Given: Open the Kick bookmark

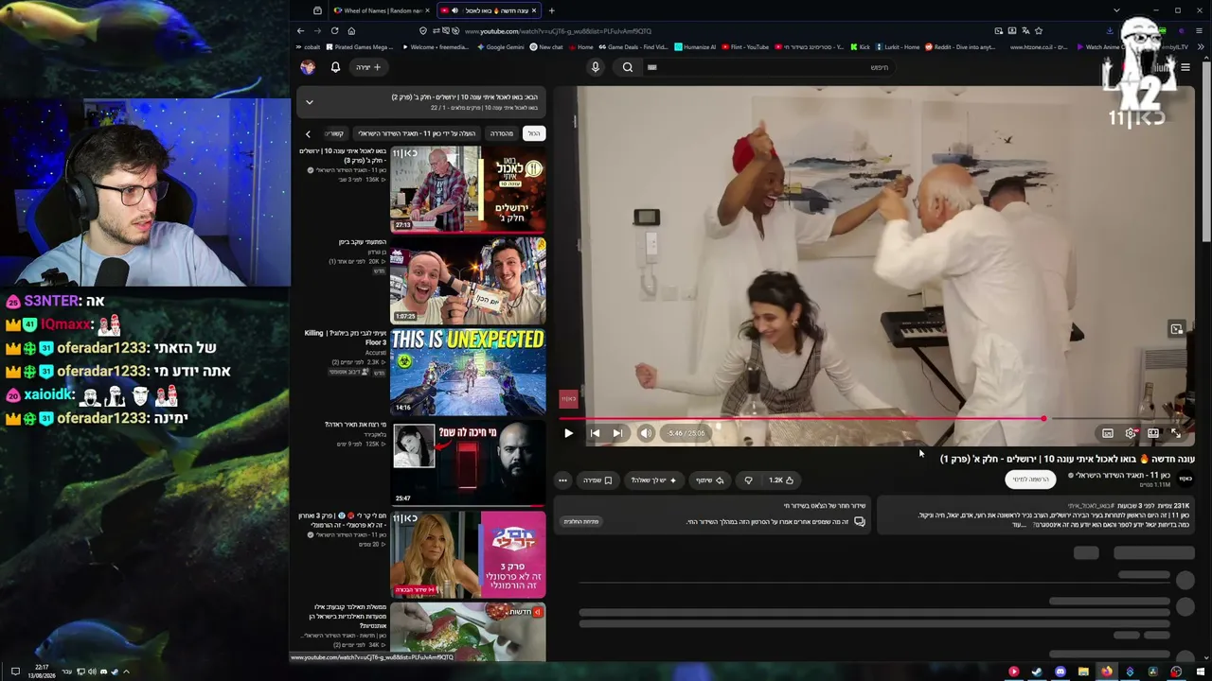Looking at the screenshot, I should coord(861,47).
